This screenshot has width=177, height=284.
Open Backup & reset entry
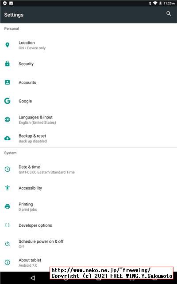pos(88,138)
